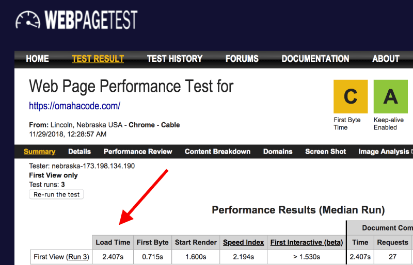Open the FORUMS page

(242, 59)
